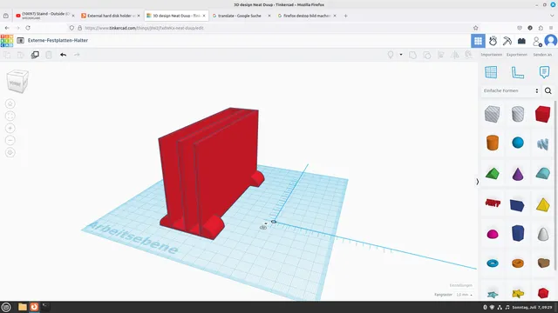Toggle the Notes tool in side panel
The image size is (558, 313).
point(544,72)
